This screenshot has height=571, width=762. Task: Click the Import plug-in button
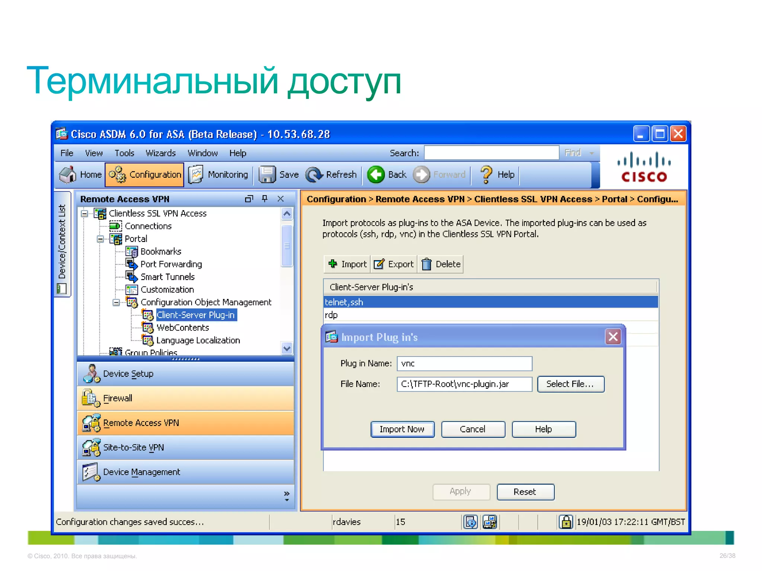point(348,264)
